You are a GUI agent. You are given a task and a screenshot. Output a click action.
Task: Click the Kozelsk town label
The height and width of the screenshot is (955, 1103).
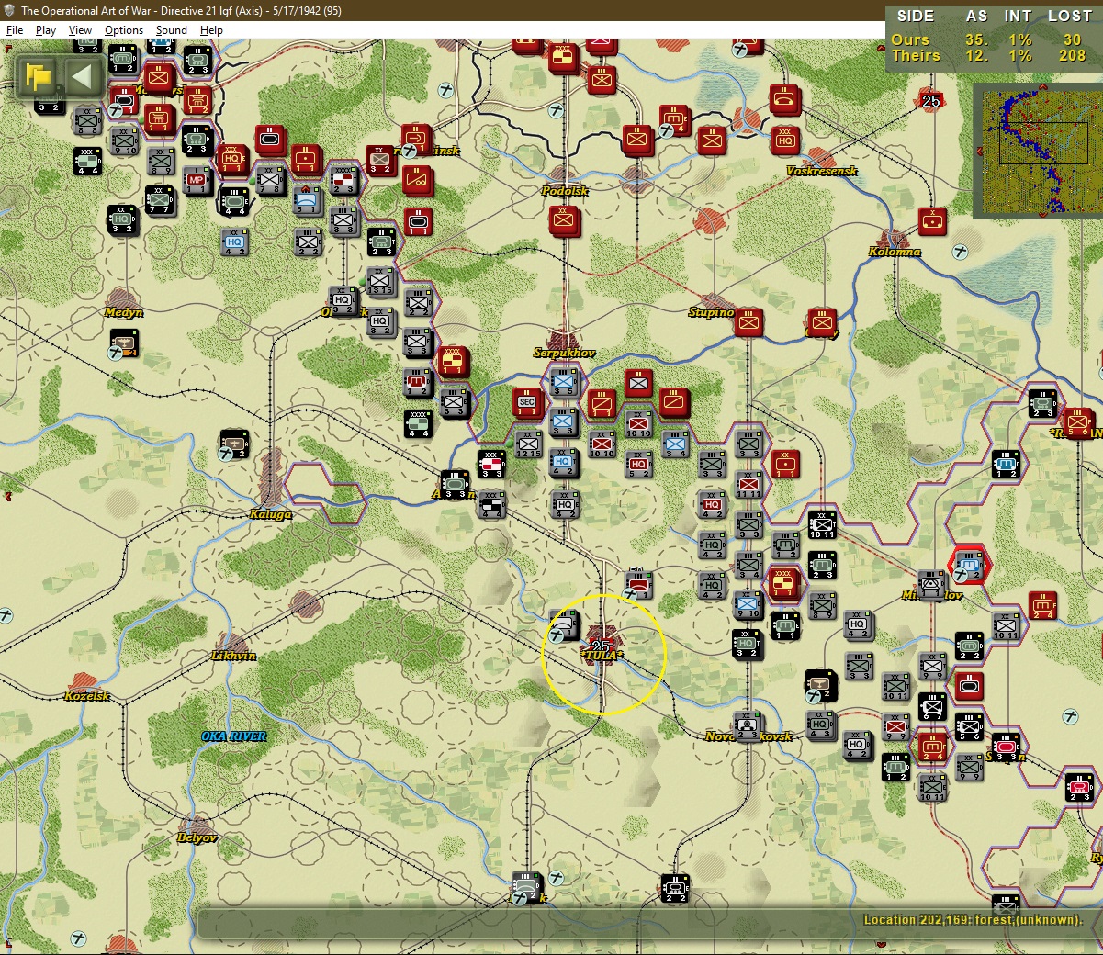point(87,696)
